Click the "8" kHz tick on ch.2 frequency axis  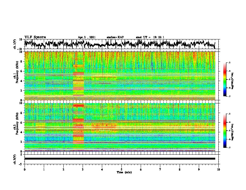(x=22, y=113)
